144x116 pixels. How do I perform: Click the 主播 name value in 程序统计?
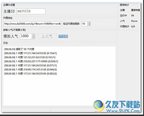tap(135, 10)
